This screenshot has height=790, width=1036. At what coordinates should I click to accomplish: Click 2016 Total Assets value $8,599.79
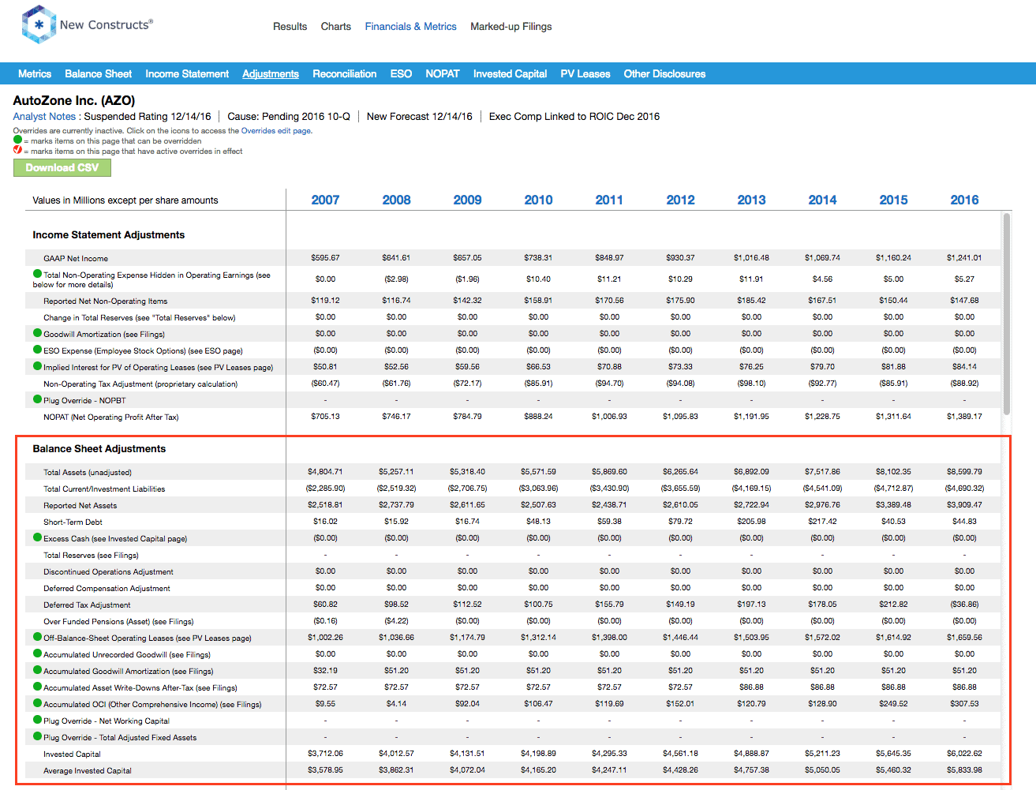click(x=964, y=471)
